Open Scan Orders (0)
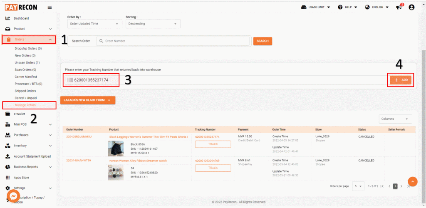 point(25,70)
